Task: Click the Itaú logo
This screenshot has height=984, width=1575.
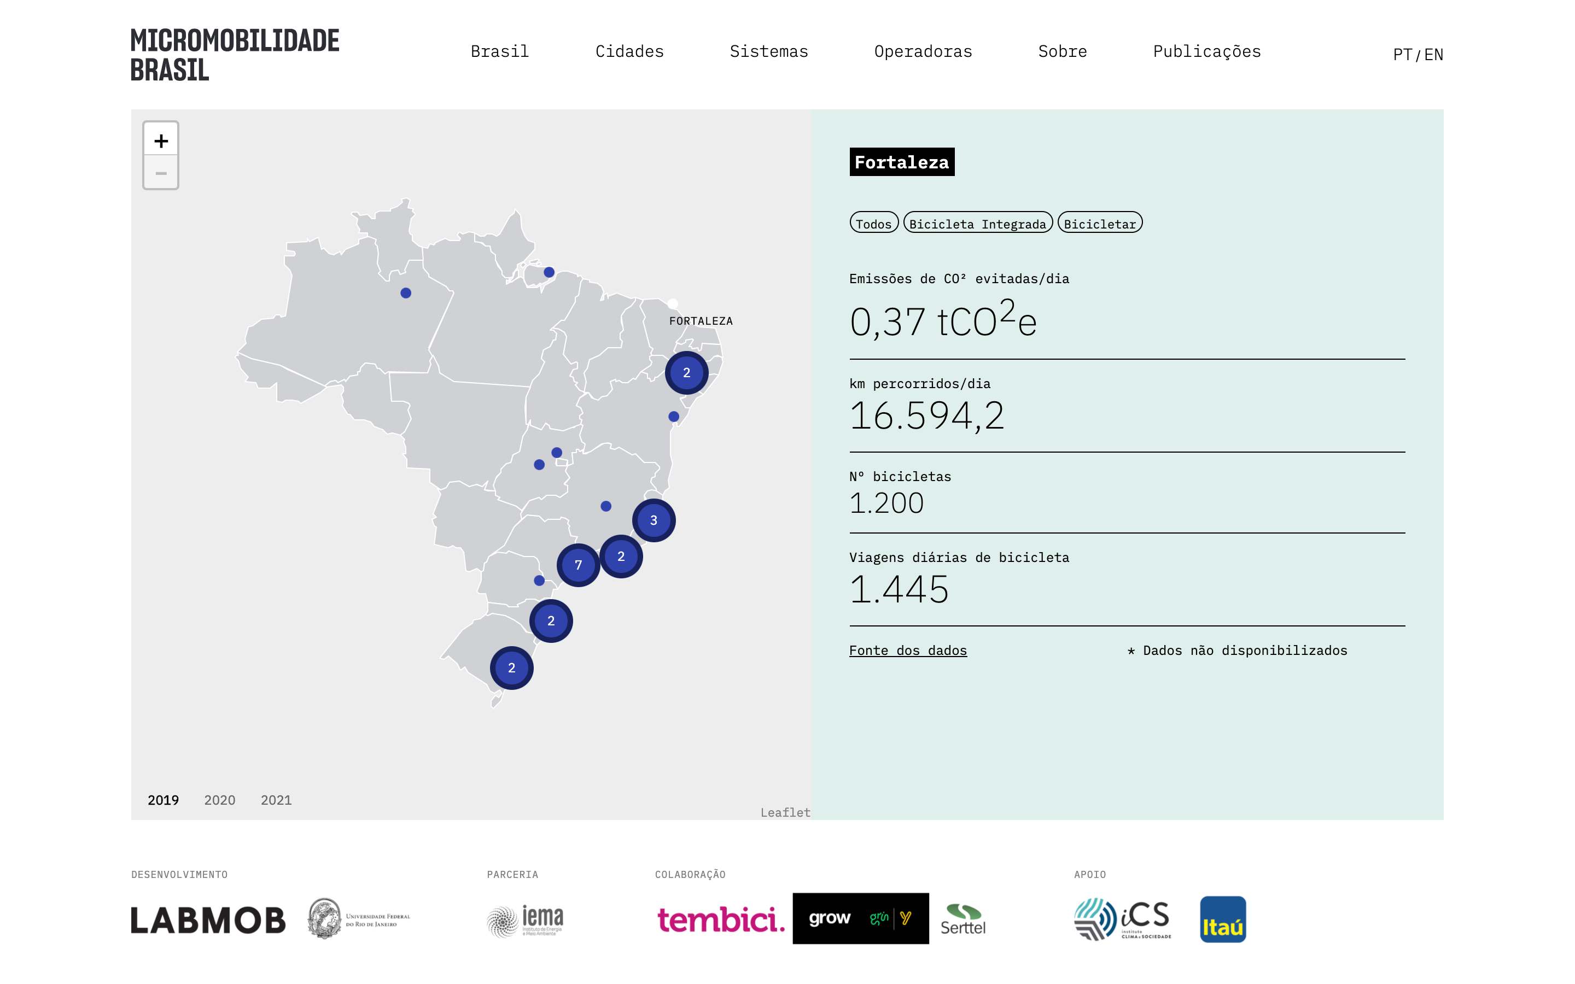Action: (1222, 919)
